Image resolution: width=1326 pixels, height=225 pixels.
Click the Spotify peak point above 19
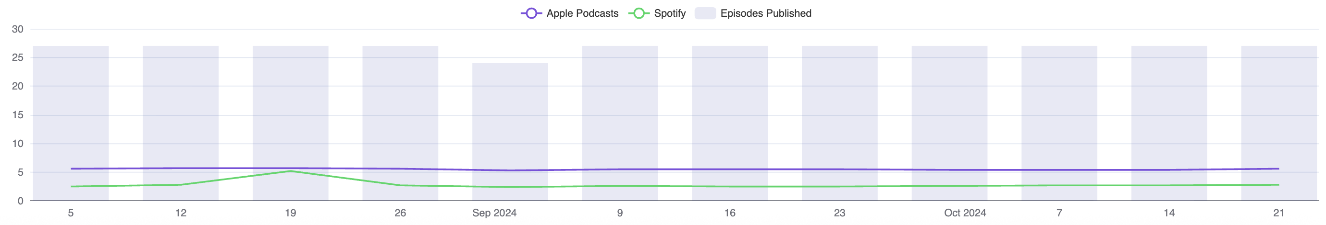[x=290, y=171]
